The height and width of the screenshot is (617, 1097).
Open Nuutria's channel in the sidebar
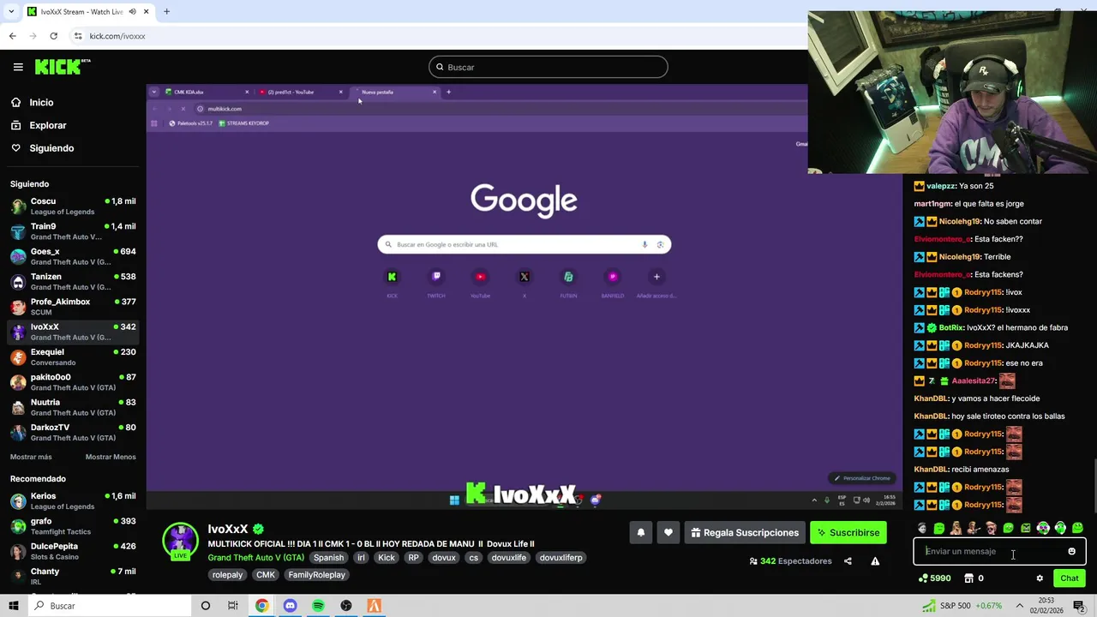73,407
